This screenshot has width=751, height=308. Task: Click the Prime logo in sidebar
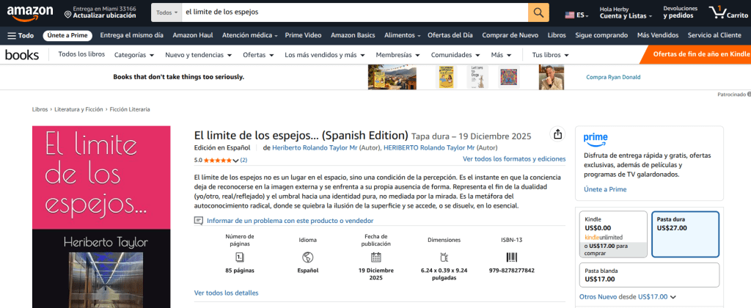596,140
